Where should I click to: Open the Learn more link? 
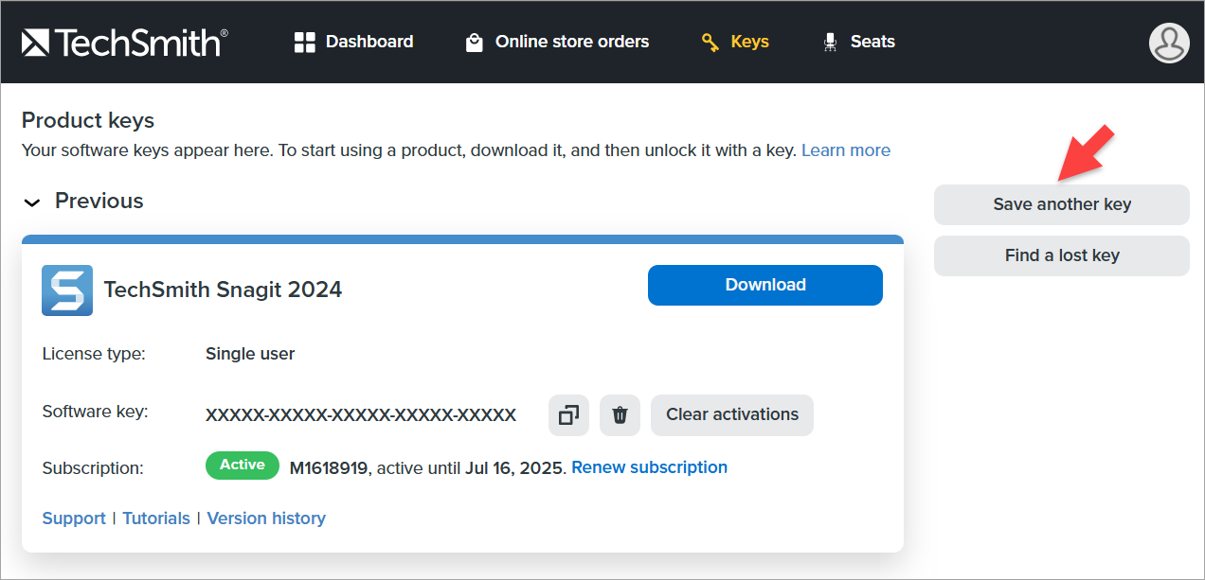click(845, 149)
